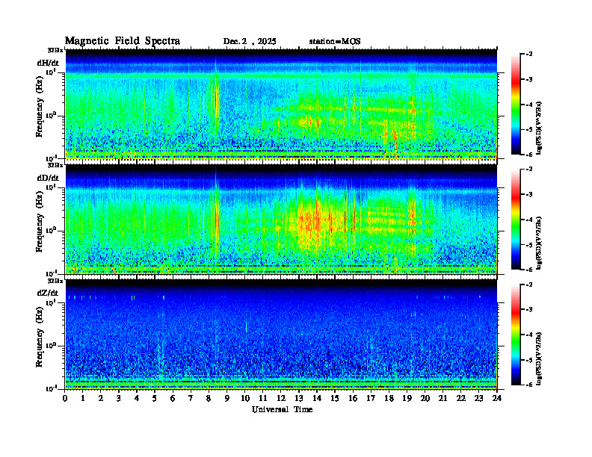This screenshot has height=457, width=592.
Task: Click the -2 value on the dZ/dt color scale
Action: pos(529,285)
